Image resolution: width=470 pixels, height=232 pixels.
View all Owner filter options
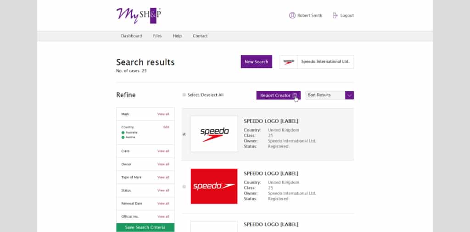pos(163,164)
